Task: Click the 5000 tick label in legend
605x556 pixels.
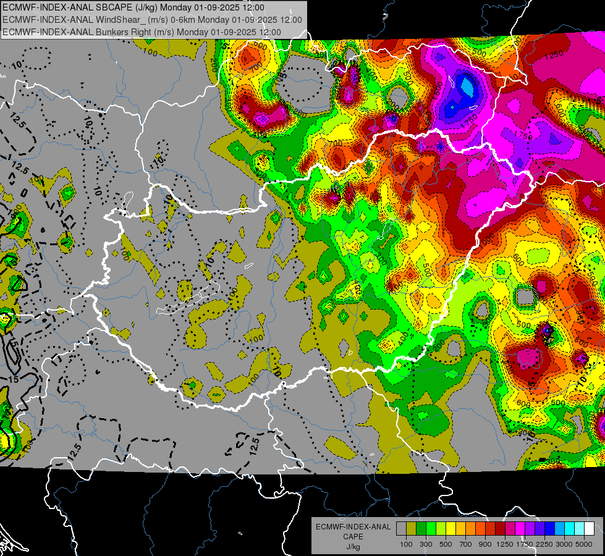Action: pyautogui.click(x=584, y=544)
